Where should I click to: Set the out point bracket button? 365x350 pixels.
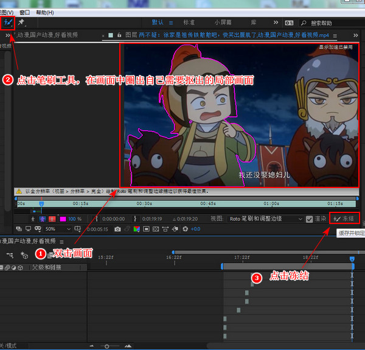point(135,219)
